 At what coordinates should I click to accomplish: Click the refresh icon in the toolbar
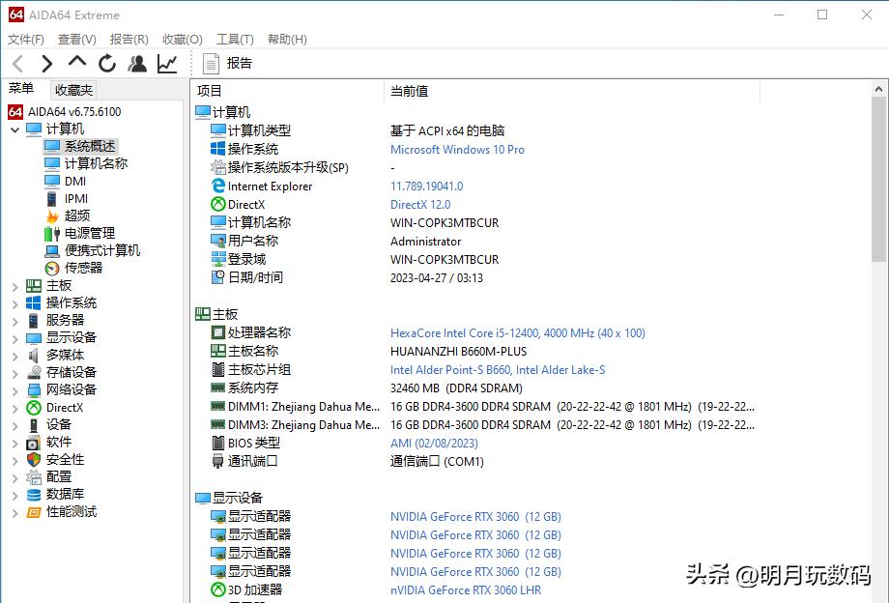(106, 63)
